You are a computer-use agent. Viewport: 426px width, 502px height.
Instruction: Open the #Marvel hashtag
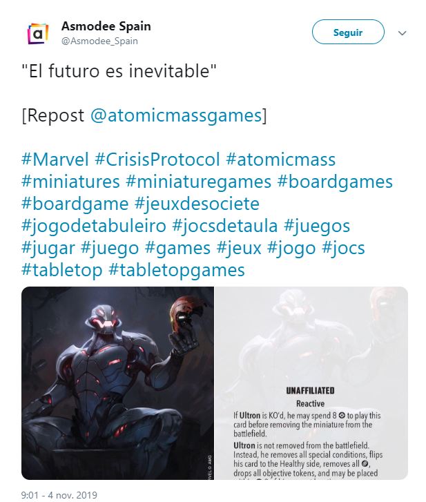click(55, 159)
